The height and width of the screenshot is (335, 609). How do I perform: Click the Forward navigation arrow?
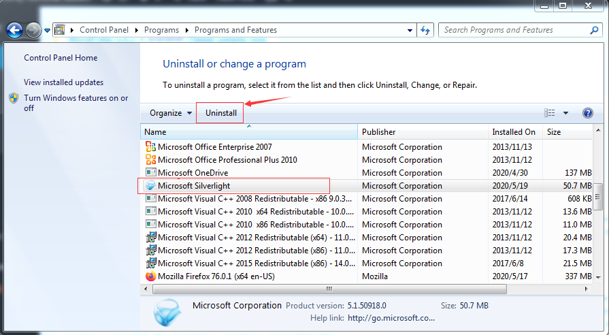[33, 31]
